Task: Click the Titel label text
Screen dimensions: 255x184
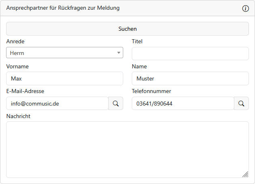Action: (x=137, y=41)
